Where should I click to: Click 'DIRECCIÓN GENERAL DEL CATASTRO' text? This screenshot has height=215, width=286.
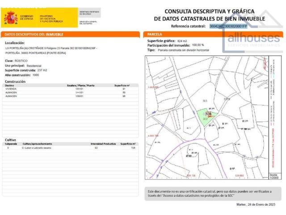tap(88, 22)
